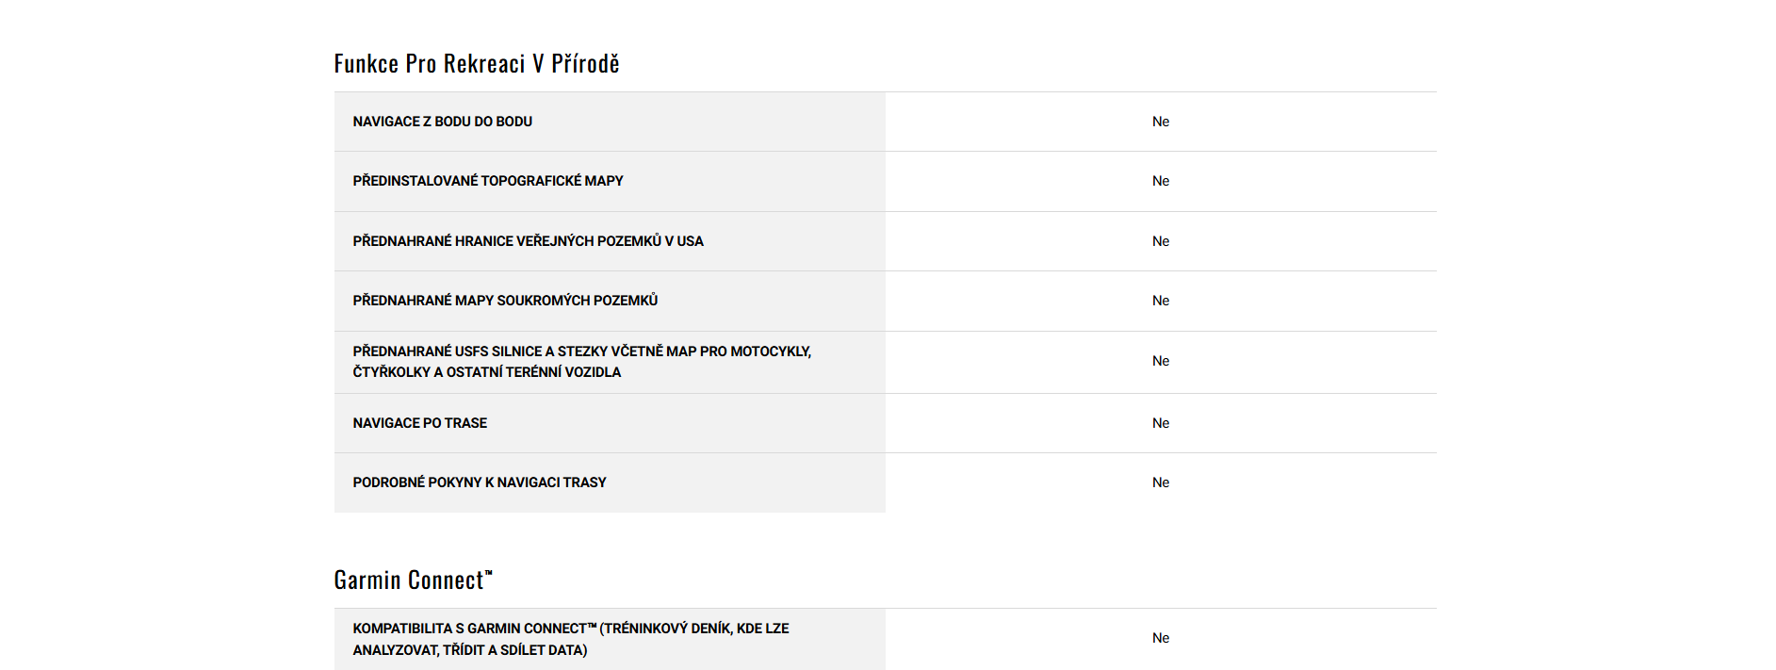Image resolution: width=1776 pixels, height=670 pixels.
Task: Select the 'Navigace z bodu do bodu' label
Action: pos(442,122)
